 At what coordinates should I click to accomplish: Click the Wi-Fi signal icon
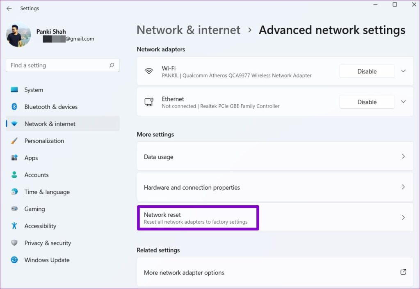149,71
